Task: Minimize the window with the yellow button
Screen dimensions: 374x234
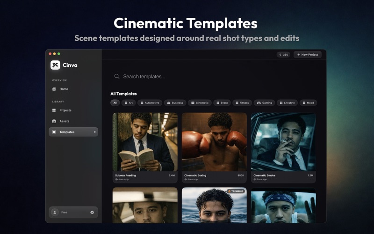Action: click(54, 54)
